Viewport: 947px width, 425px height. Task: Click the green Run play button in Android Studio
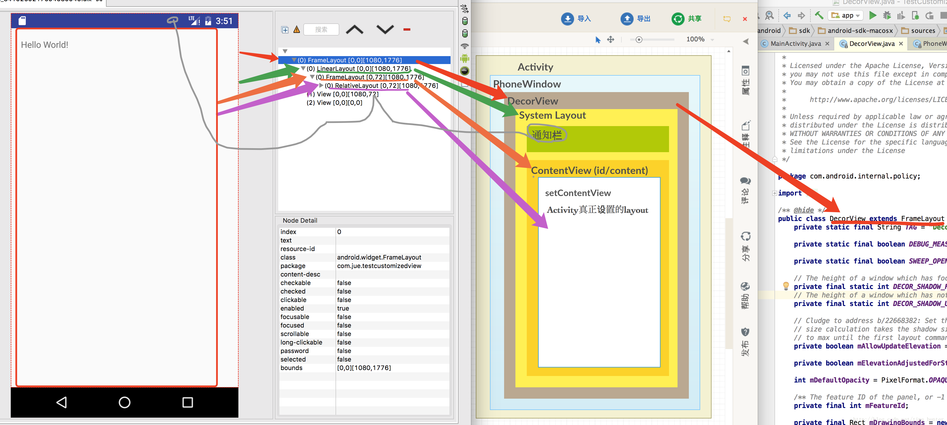(x=873, y=15)
